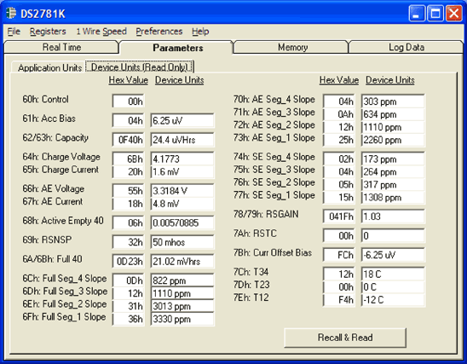The height and width of the screenshot is (364, 467).
Task: Click the Acc Bias 6.25 uV field
Action: click(x=182, y=120)
